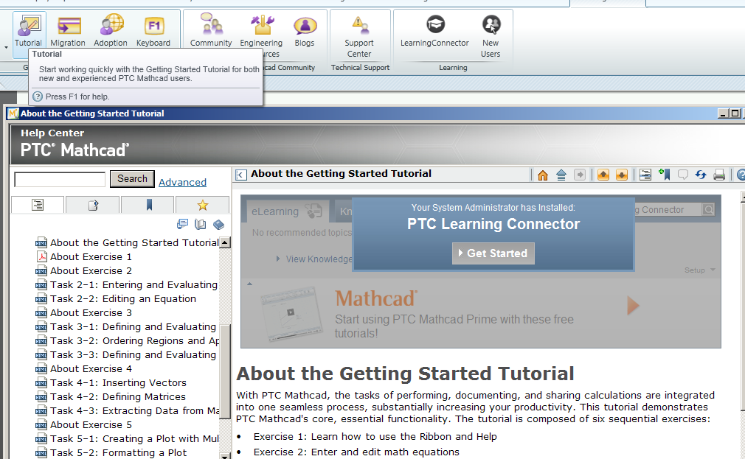Open the Setup dropdown
The image size is (745, 459).
tap(699, 270)
